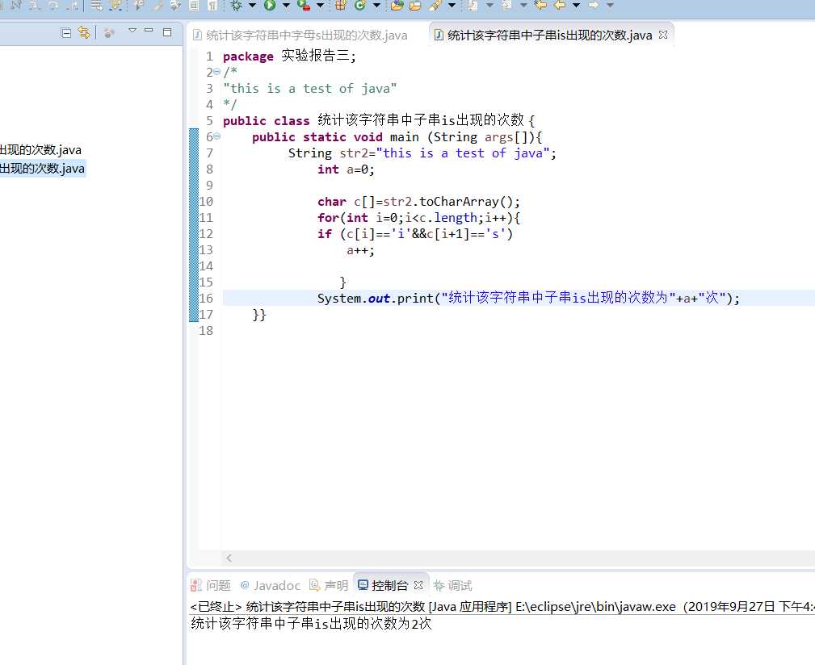Select the first .java file in Package Explorer
The image size is (815, 665).
[x=40, y=150]
